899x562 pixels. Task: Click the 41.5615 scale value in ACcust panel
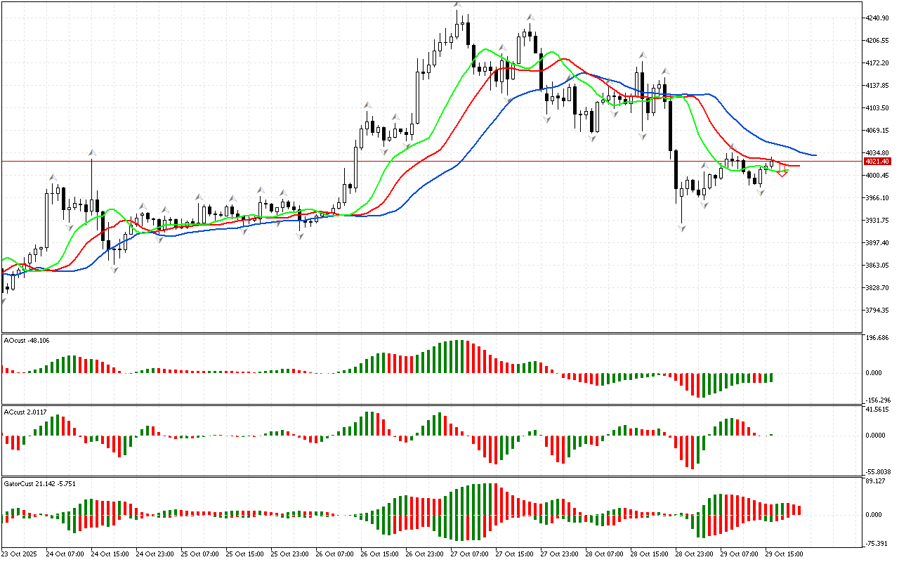[x=878, y=410]
